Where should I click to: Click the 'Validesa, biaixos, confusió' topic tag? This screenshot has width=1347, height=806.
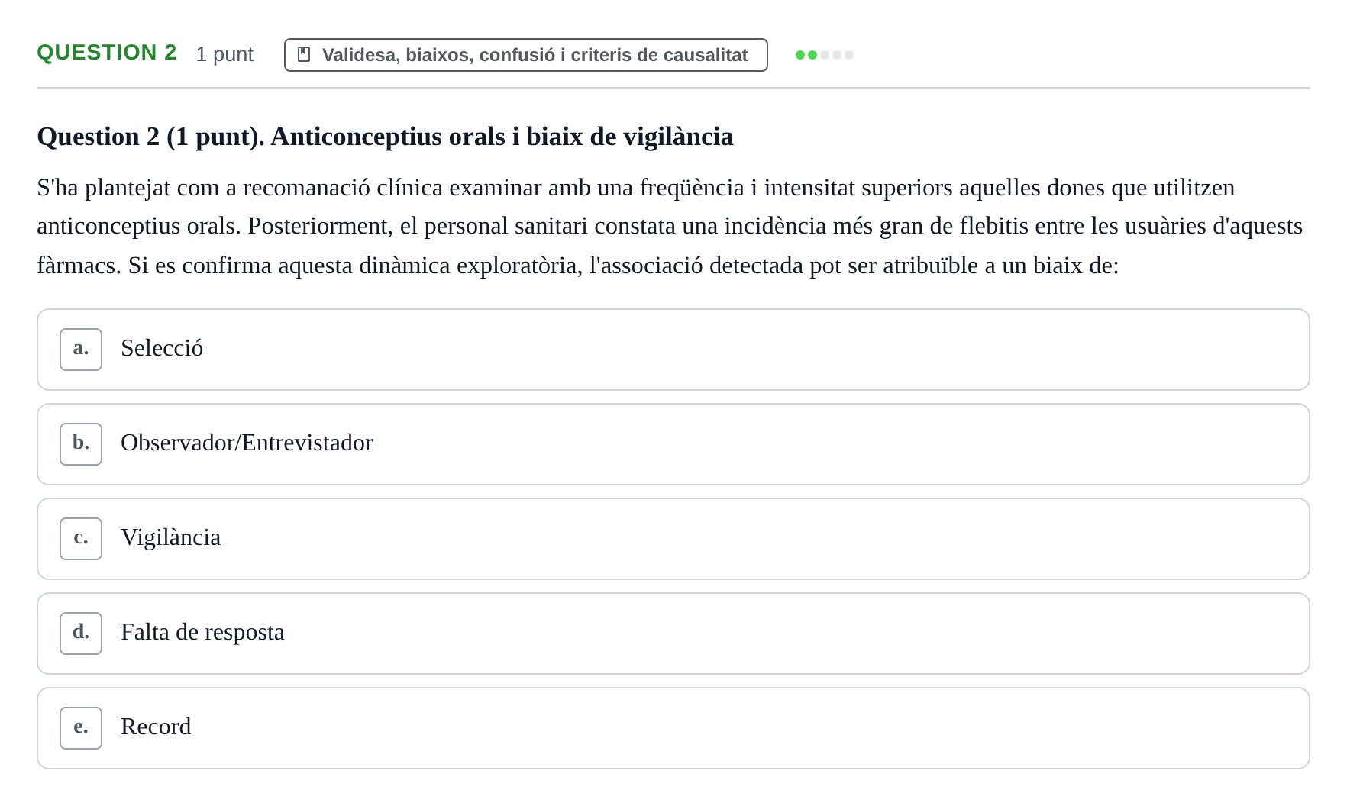tap(525, 55)
